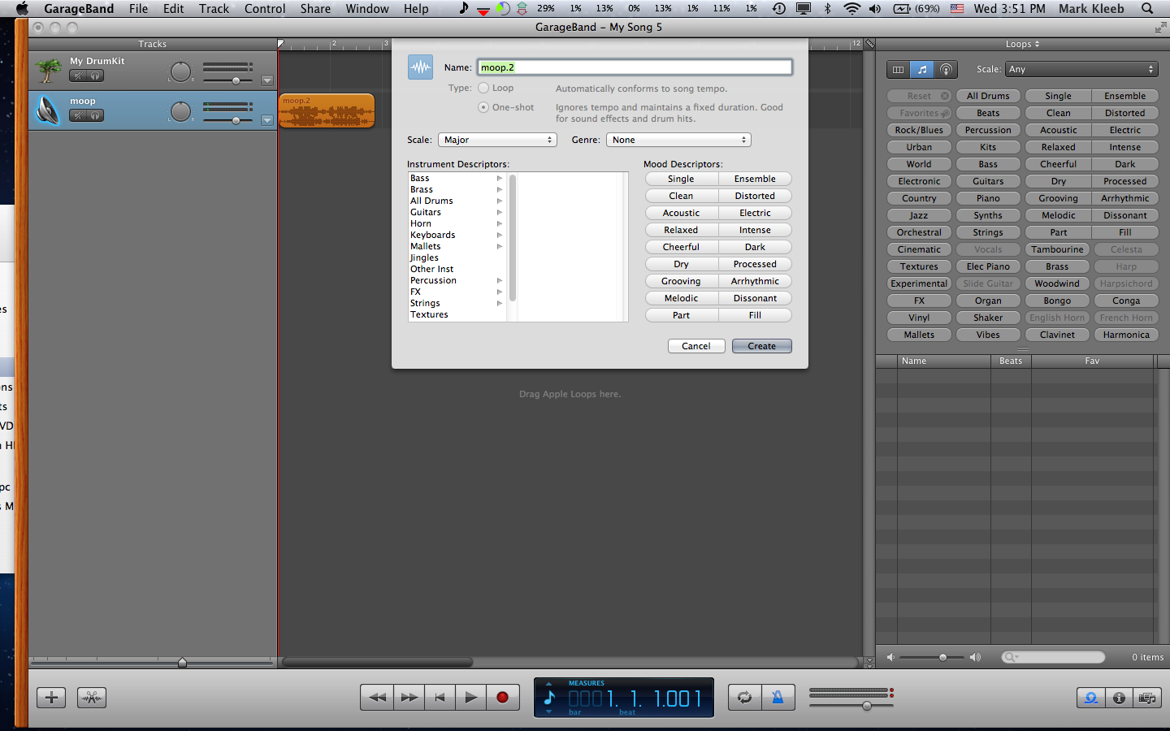This screenshot has height=731, width=1170.
Task: Open the Control menu
Action: (265, 9)
